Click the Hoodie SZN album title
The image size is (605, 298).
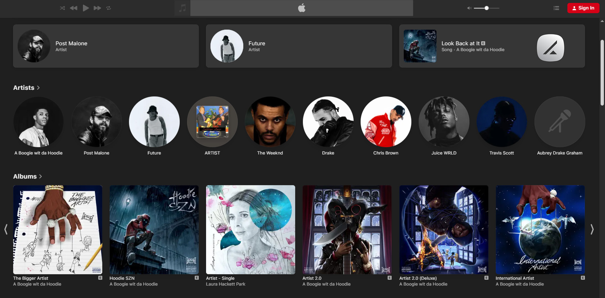(x=122, y=278)
